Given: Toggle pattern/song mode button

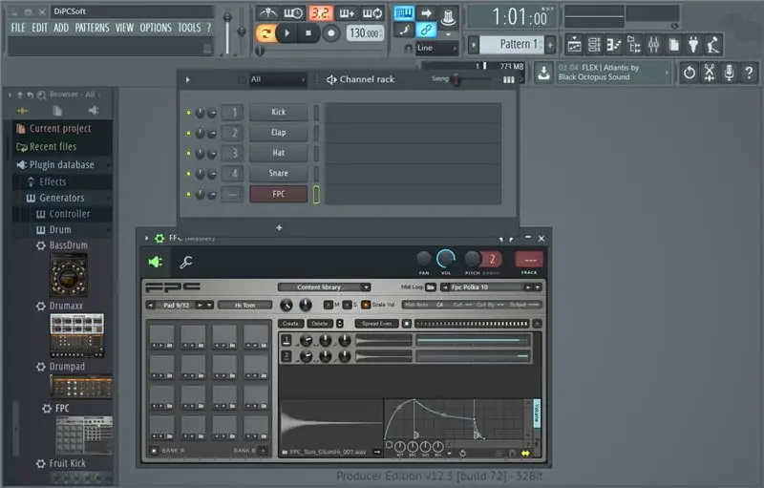Looking at the screenshot, I should coord(265,33).
